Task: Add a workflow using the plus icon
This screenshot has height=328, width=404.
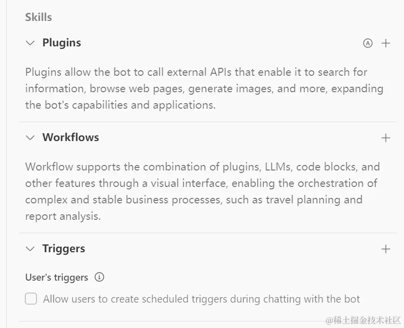Action: (386, 138)
